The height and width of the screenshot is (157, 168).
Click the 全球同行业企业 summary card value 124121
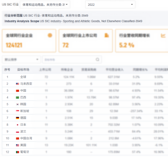[14, 45]
